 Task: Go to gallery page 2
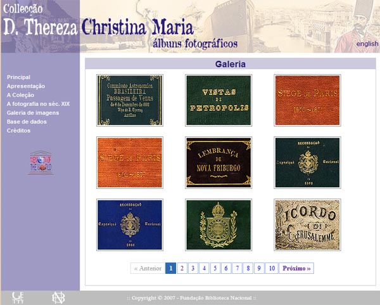(182, 268)
